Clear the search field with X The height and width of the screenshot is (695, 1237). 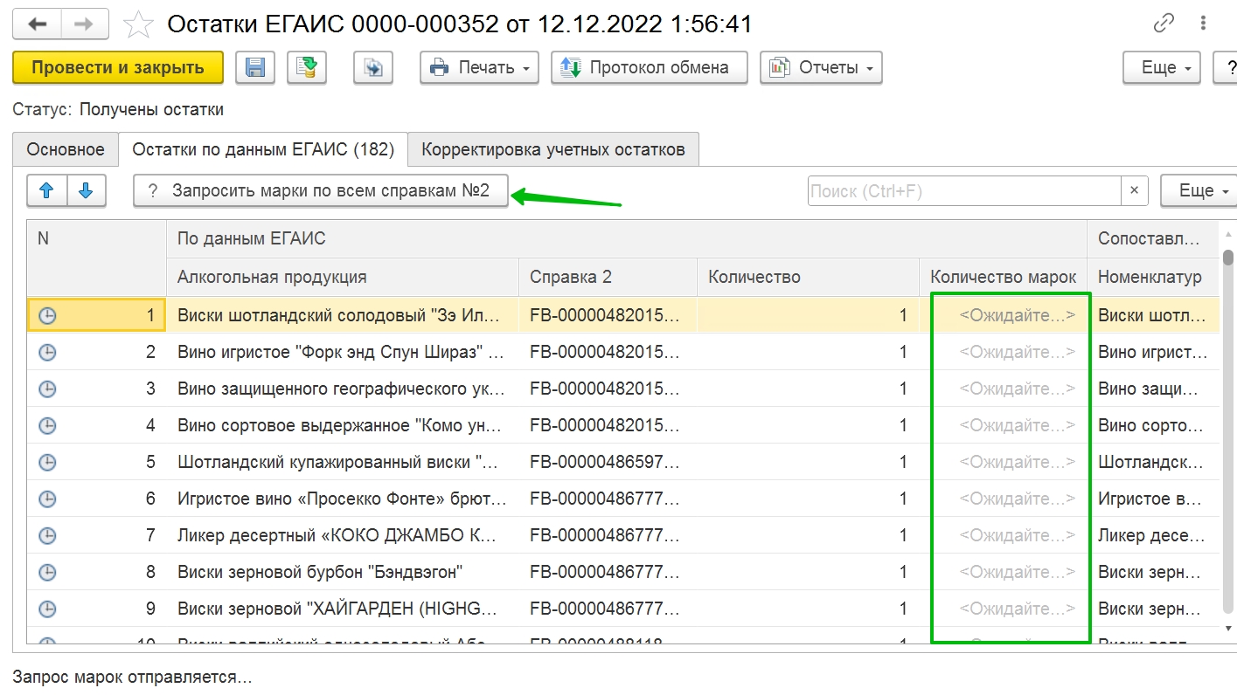(1134, 190)
